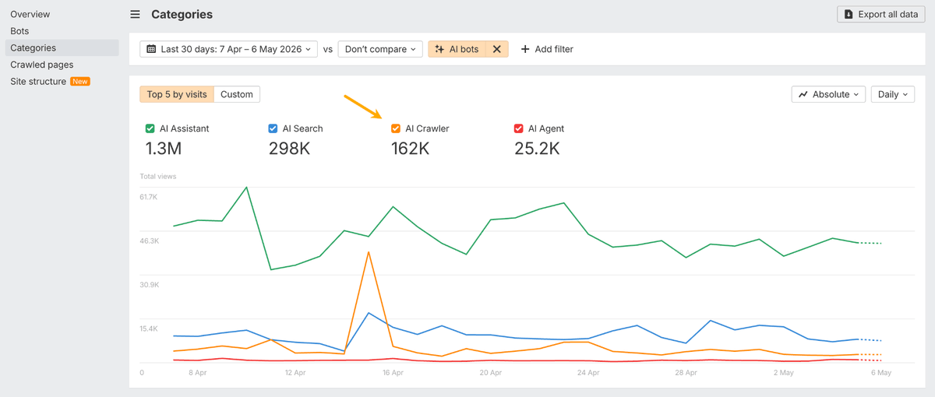Click the AI Agent legend label
Viewport: 935px width, 397px height.
[546, 128]
